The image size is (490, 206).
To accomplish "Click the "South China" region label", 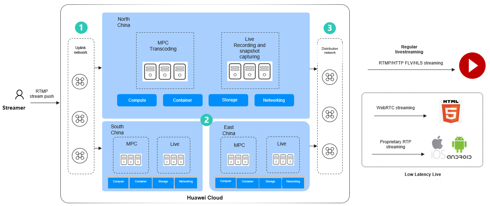I will click(x=117, y=130).
